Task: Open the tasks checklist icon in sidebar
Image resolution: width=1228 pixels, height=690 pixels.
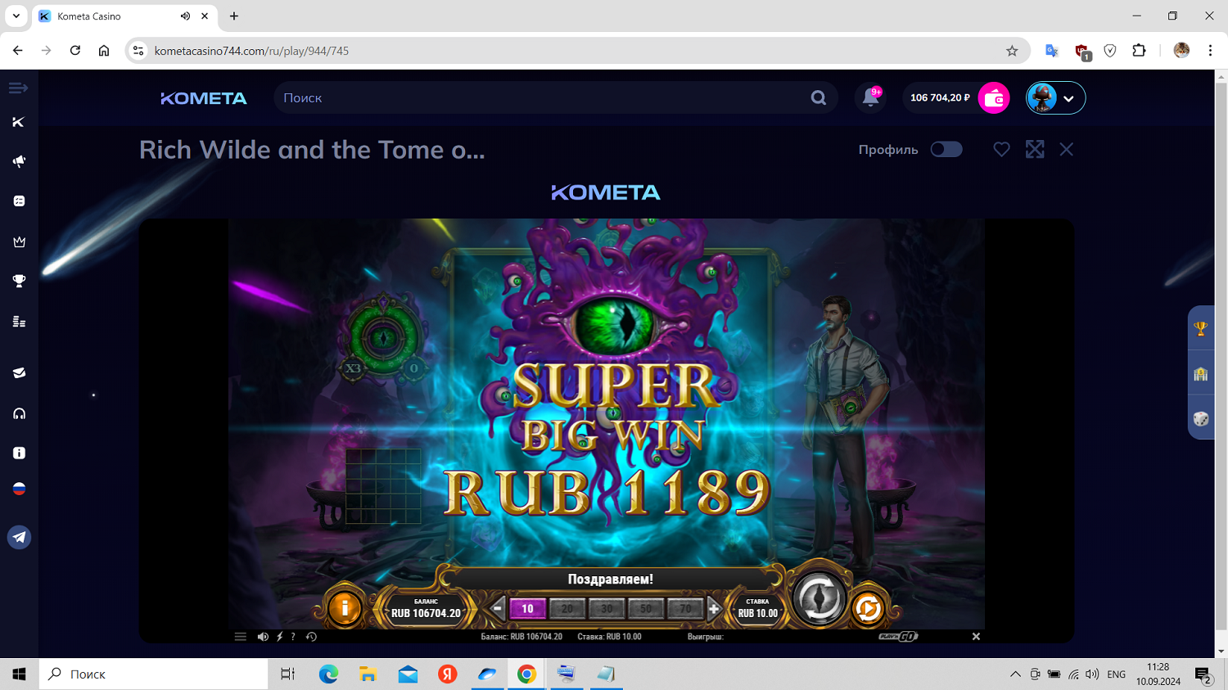Action: point(19,201)
